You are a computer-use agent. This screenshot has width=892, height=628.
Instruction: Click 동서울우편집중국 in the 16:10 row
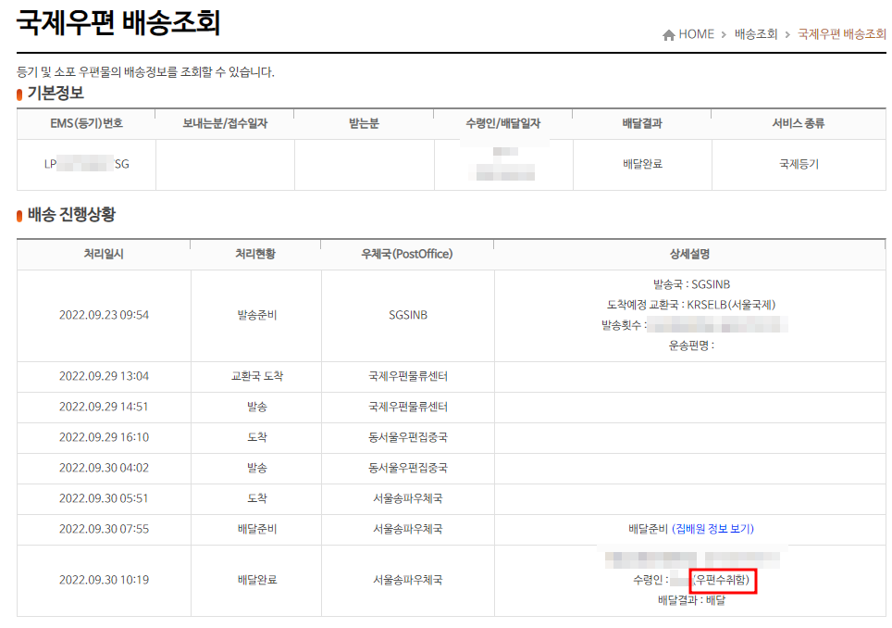408,437
